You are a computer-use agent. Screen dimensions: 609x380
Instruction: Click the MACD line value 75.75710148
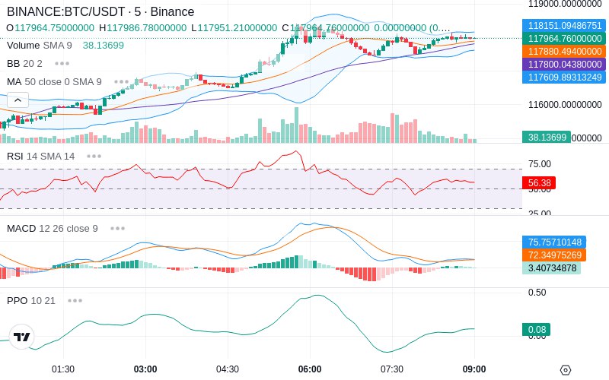coord(554,242)
